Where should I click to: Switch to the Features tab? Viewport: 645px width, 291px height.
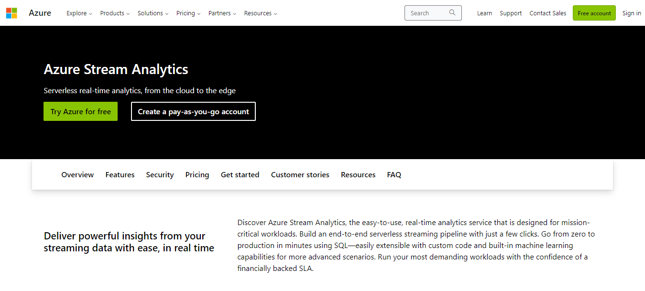pos(120,174)
